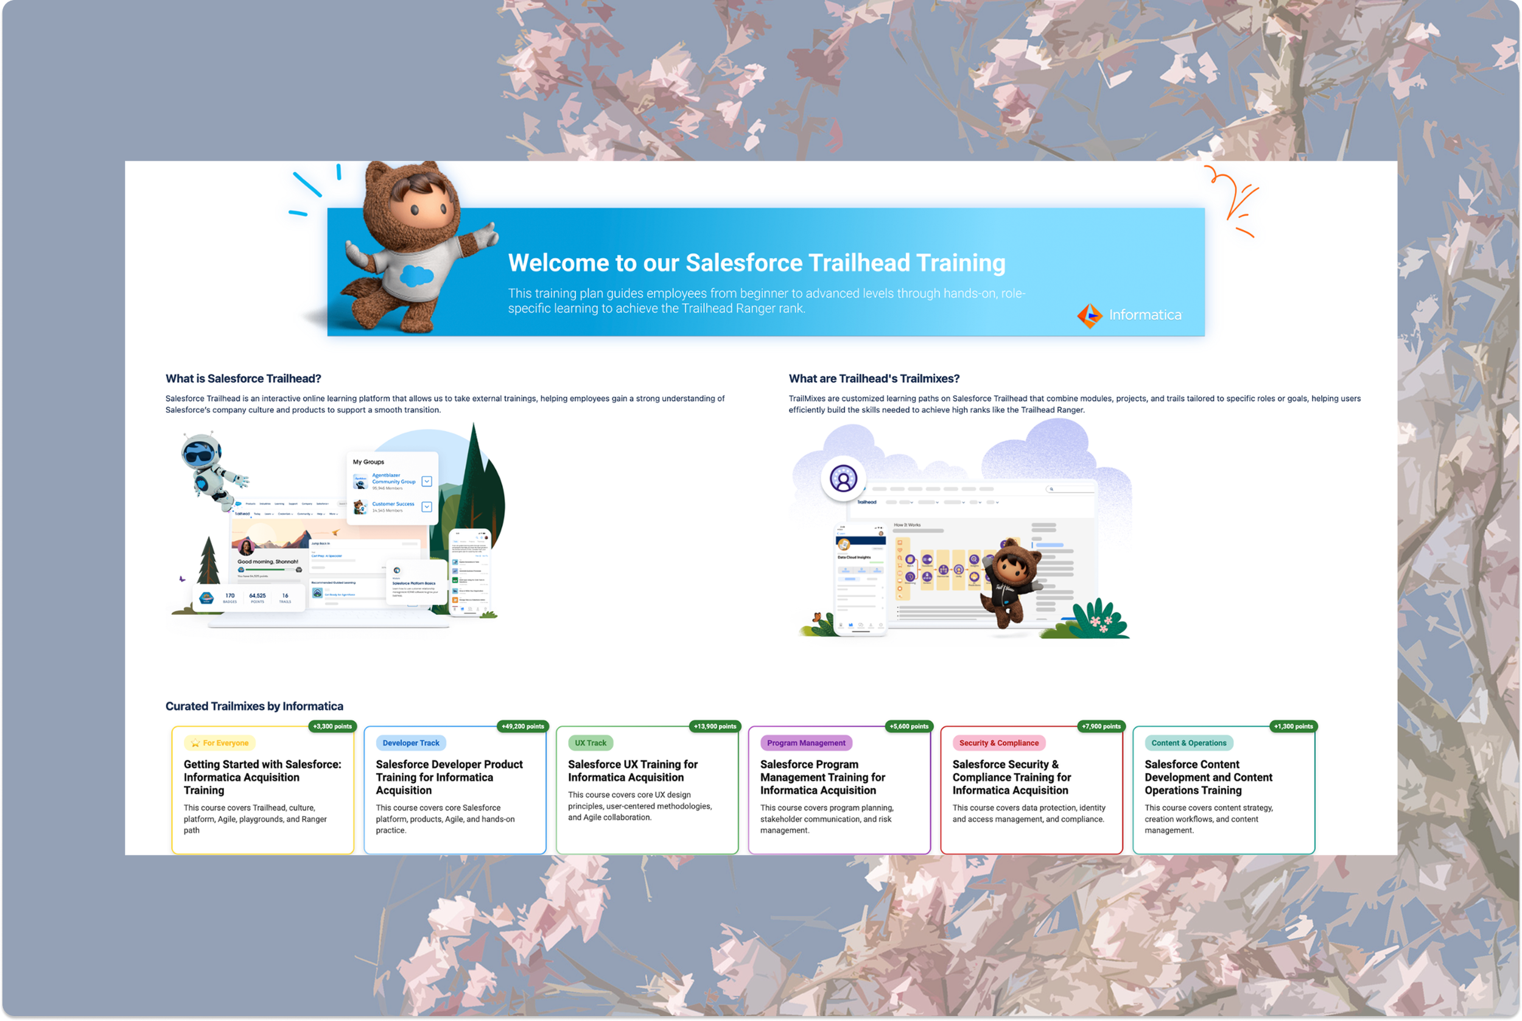This screenshot has height=1021, width=1522.
Task: Click the Content & Operations tag
Action: click(x=1189, y=743)
